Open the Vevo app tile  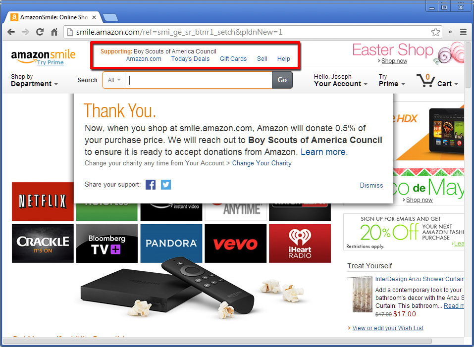tap(235, 244)
